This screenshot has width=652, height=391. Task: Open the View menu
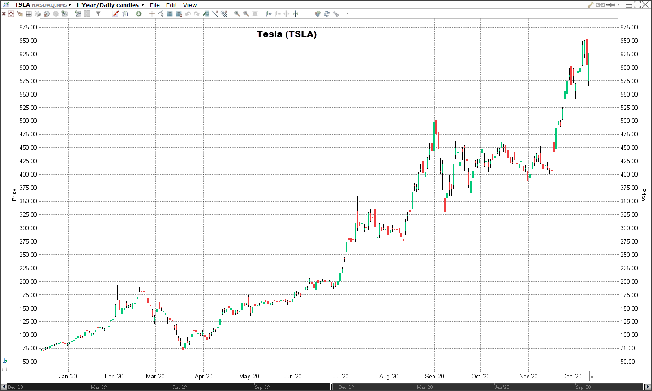(x=190, y=5)
